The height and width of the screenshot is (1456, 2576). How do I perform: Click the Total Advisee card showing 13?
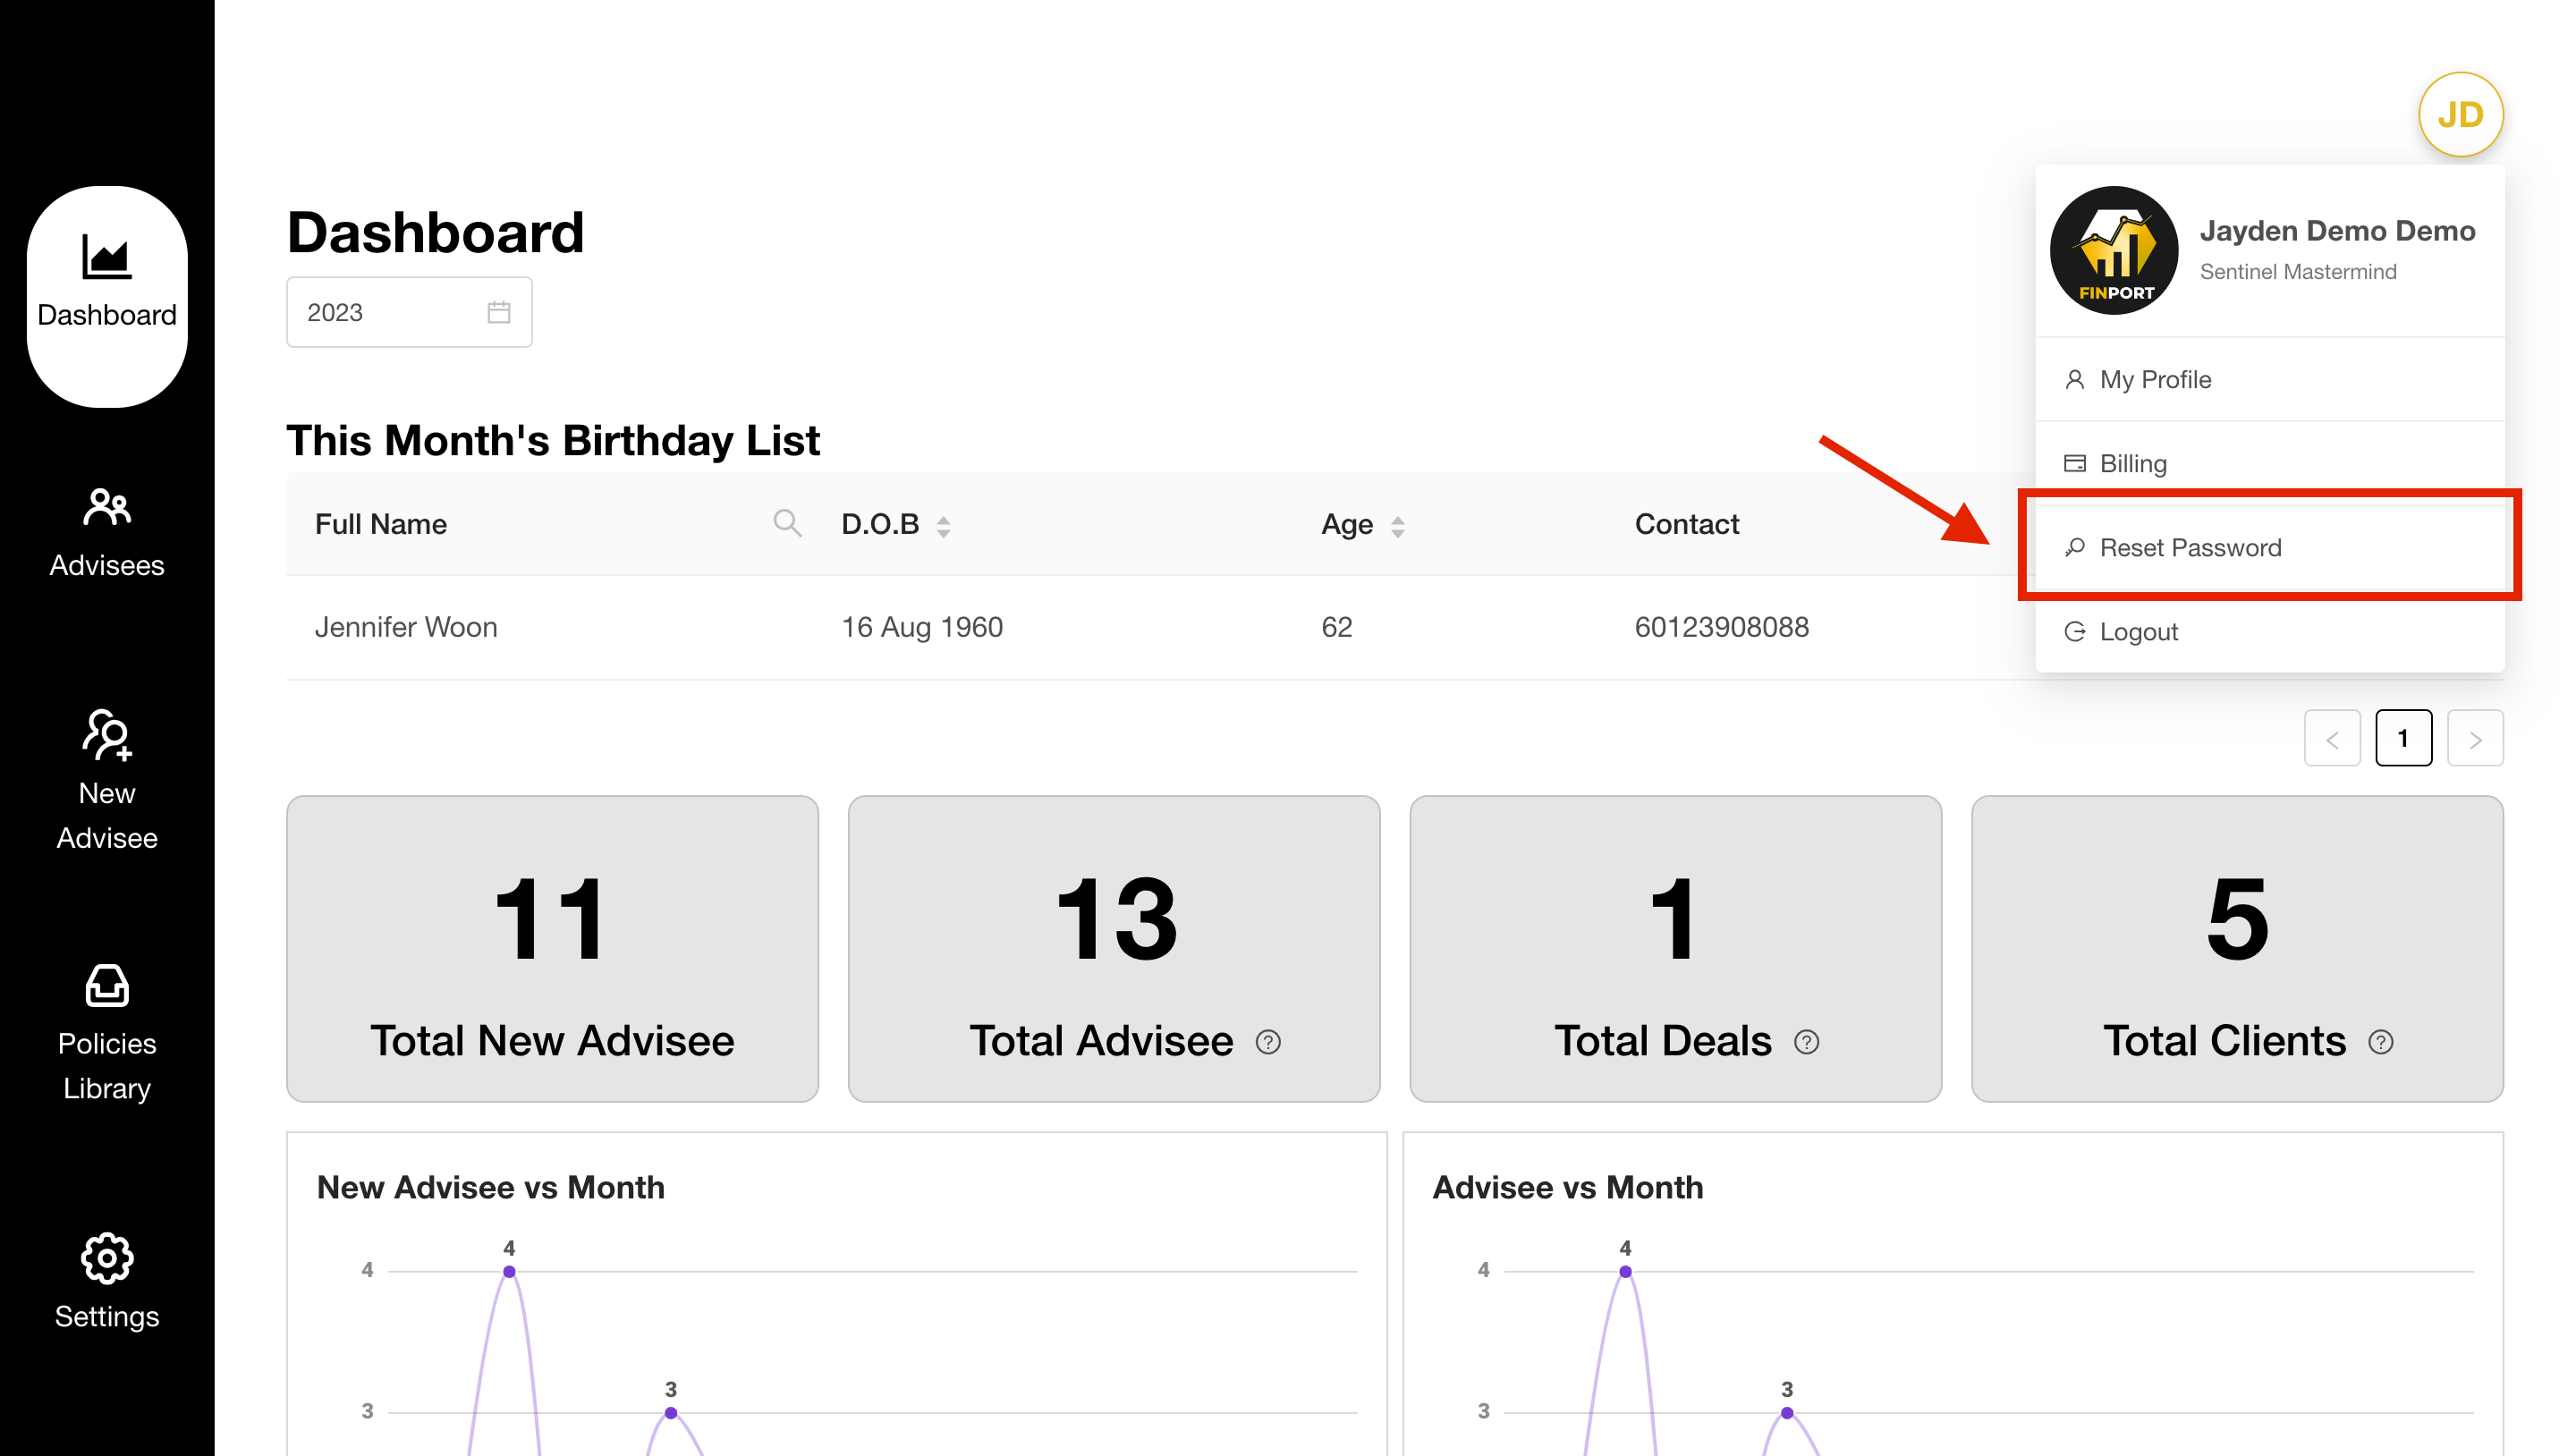point(1114,949)
